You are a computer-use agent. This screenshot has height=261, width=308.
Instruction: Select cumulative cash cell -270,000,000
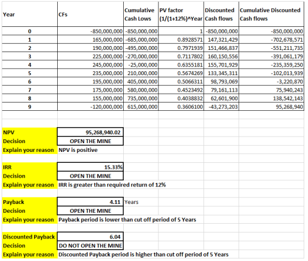click(141, 56)
